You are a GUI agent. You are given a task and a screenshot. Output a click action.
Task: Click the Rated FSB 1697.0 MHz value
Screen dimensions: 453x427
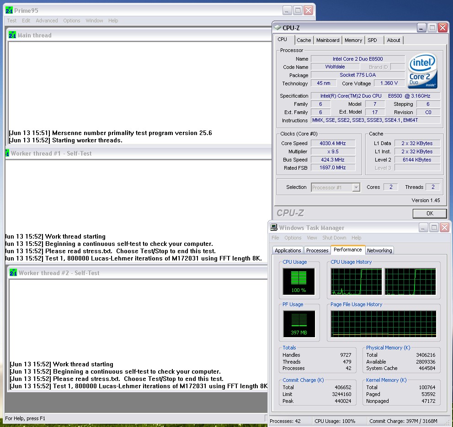pyautogui.click(x=333, y=167)
